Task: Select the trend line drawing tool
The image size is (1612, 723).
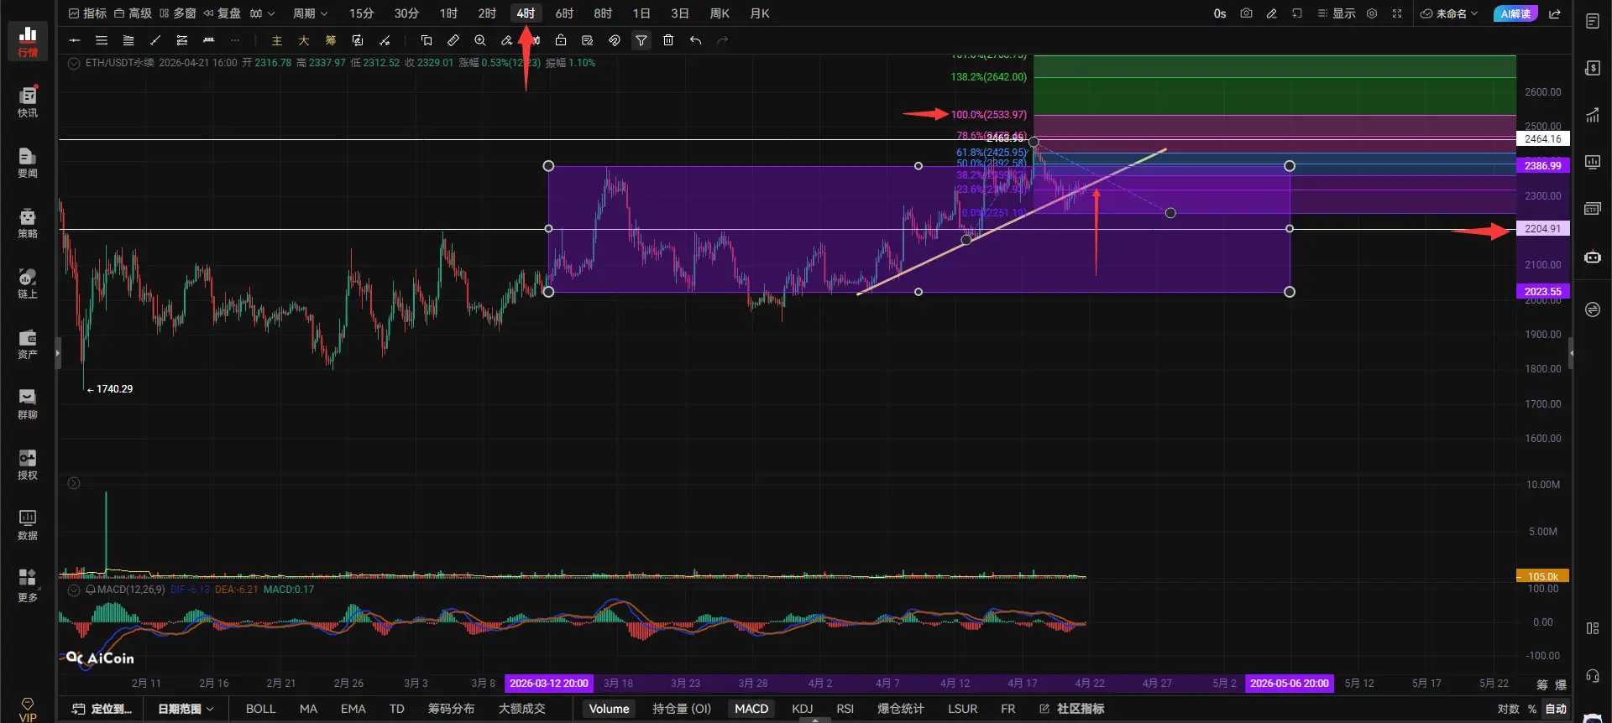Action: point(155,40)
